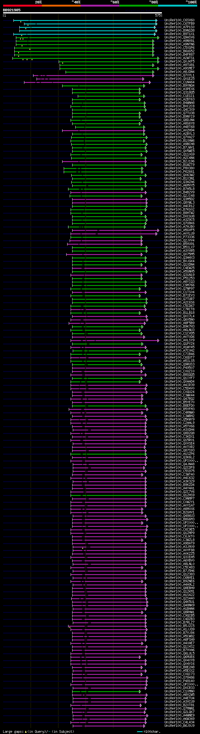Click the green ~80% legend color bar

point(138,6)
